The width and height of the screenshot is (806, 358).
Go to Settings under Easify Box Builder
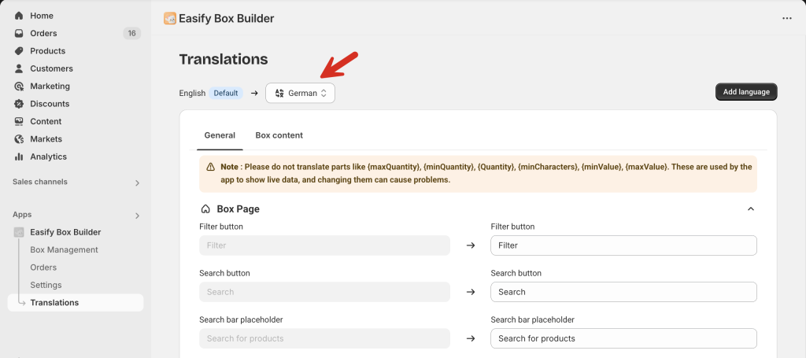click(x=46, y=285)
